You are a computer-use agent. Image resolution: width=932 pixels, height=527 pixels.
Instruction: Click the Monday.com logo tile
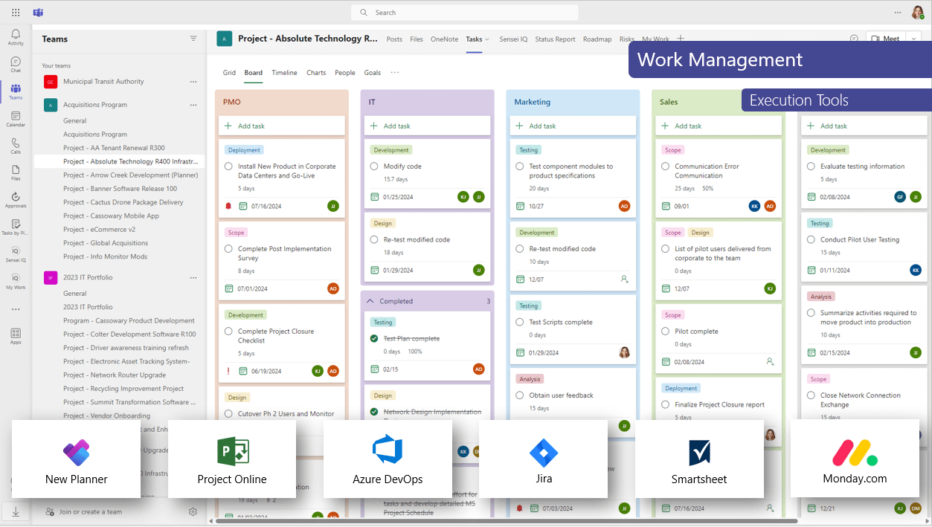point(855,459)
